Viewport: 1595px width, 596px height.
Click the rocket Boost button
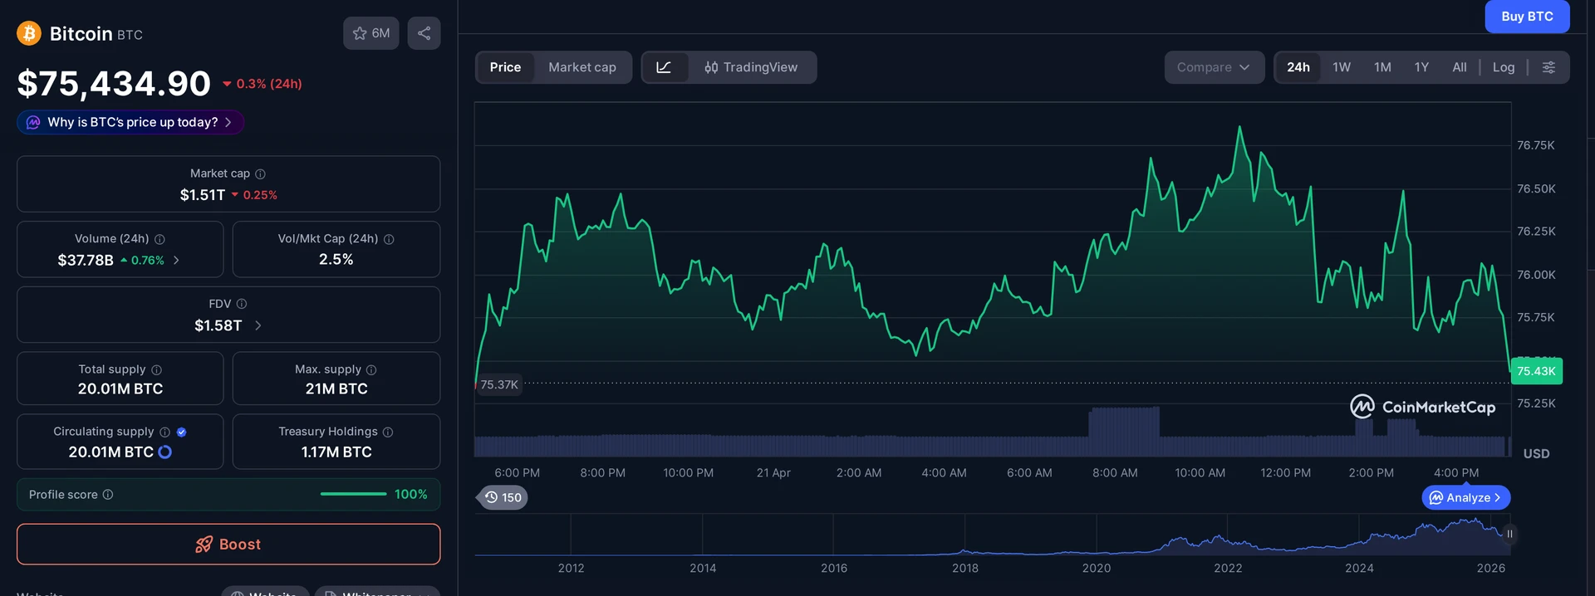click(x=228, y=544)
